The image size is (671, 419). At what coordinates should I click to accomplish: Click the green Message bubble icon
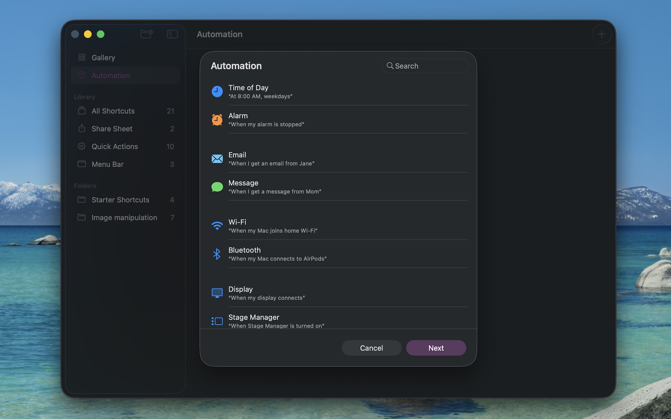[x=217, y=187]
